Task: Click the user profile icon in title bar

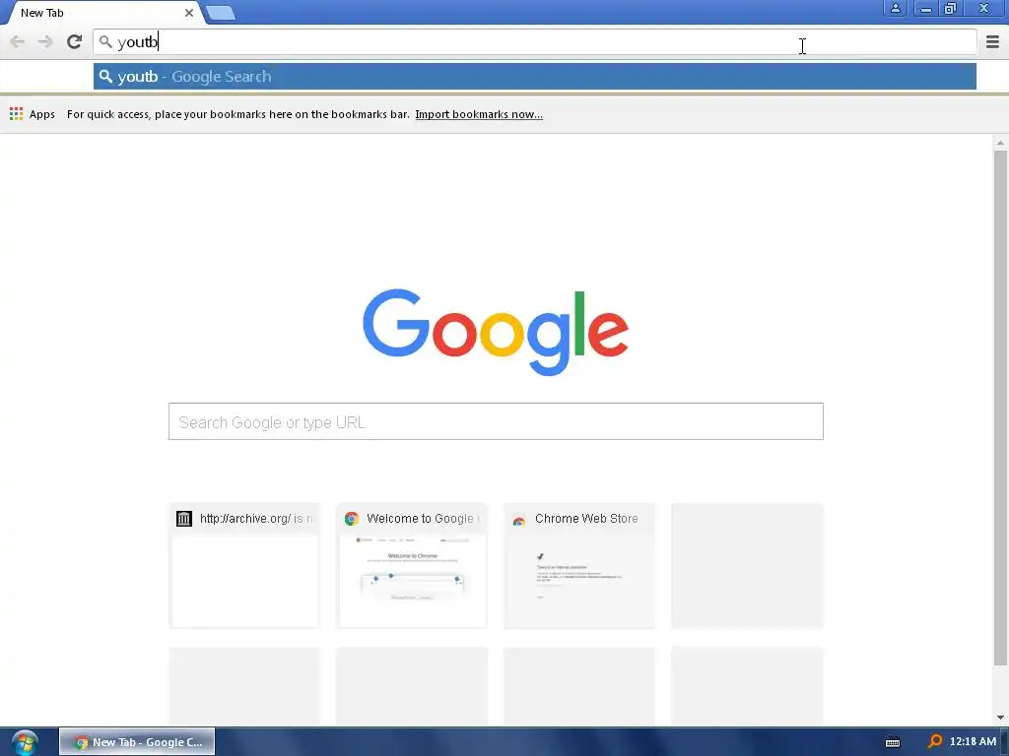Action: coord(895,8)
